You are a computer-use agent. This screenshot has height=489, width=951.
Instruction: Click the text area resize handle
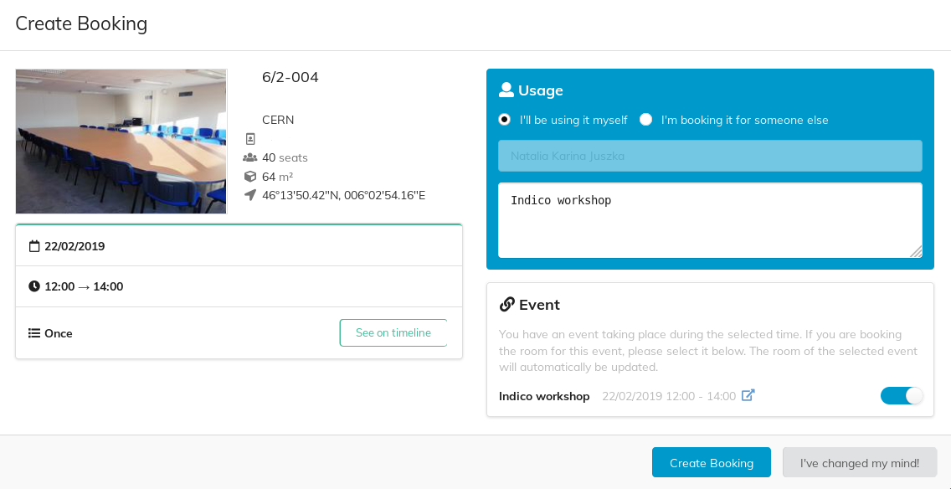pos(916,251)
